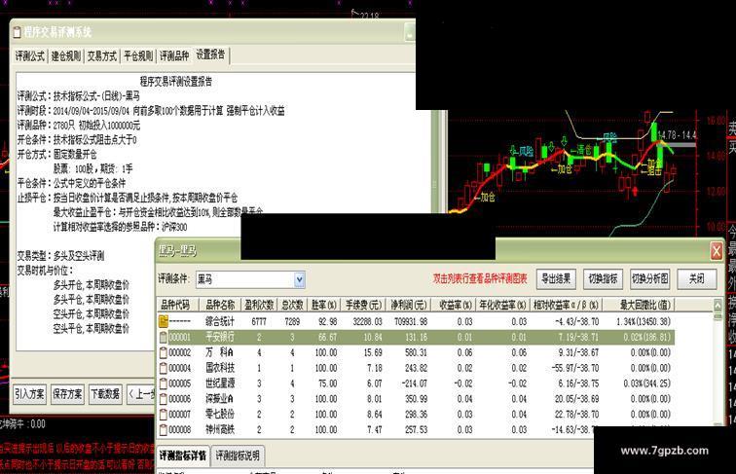Click the 关闭 button in results window
Viewport: 736px width, 474px height.
(x=697, y=279)
